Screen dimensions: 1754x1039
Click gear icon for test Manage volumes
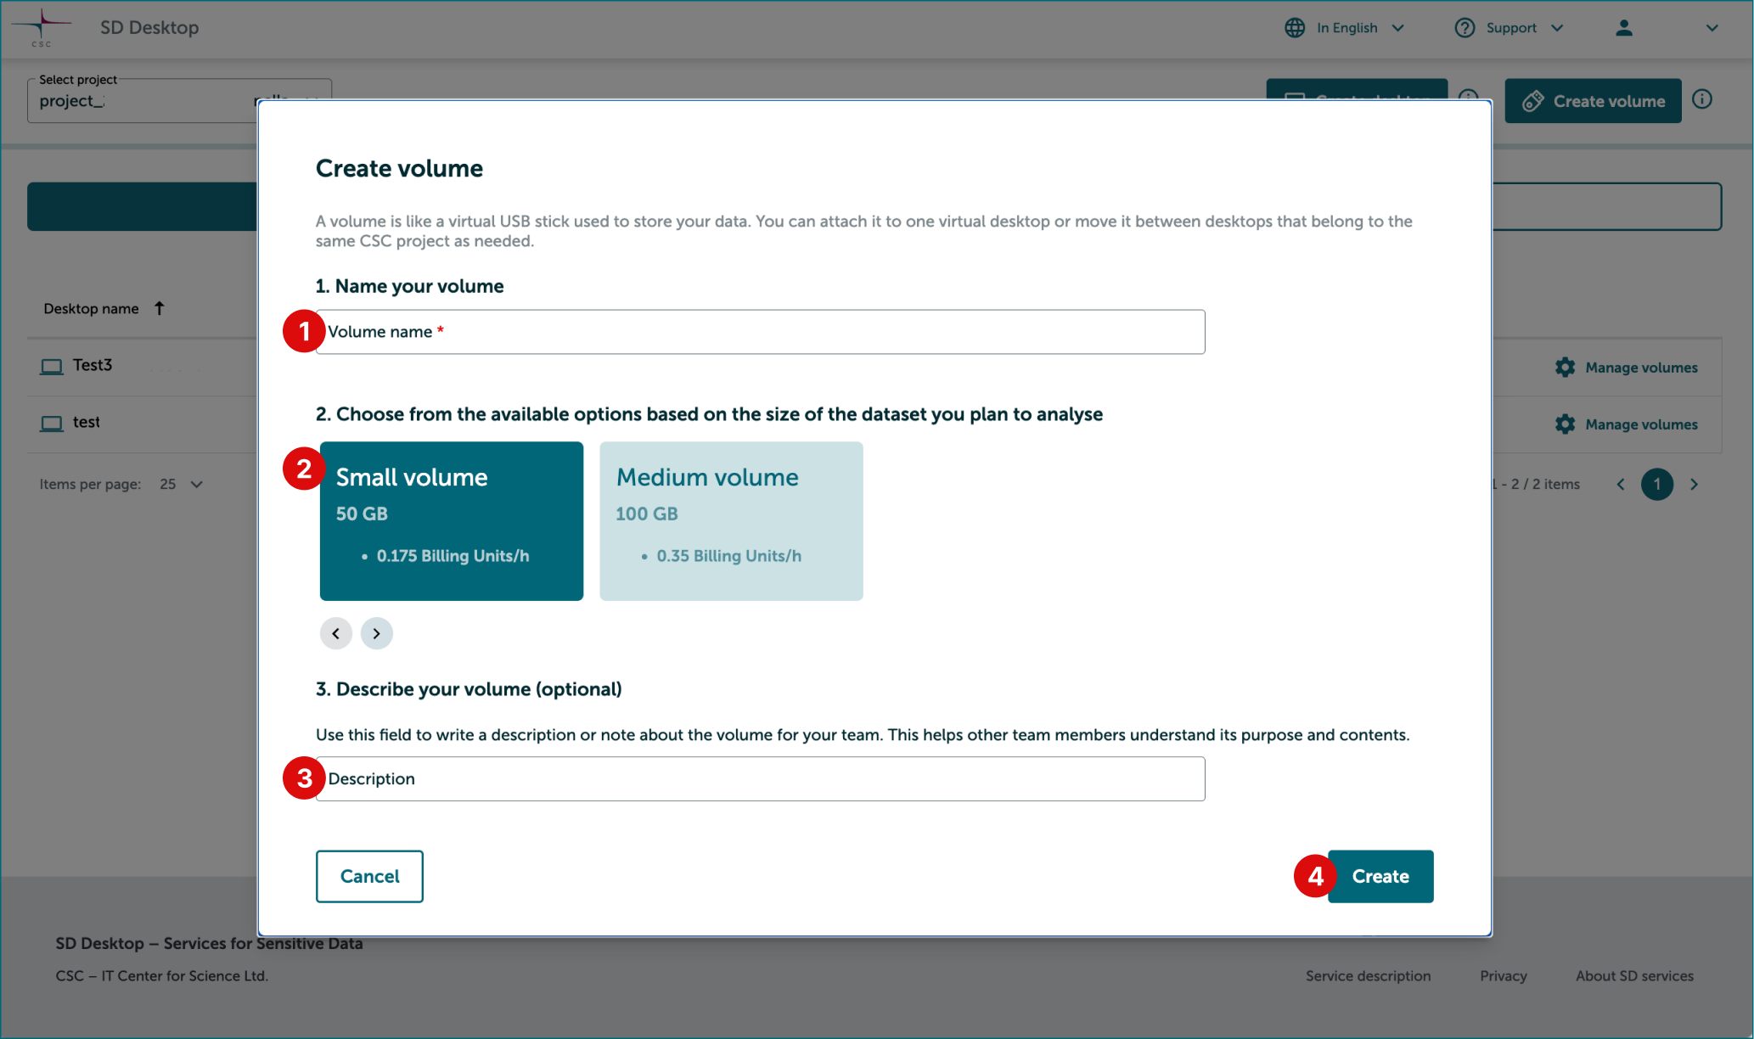[x=1565, y=424]
